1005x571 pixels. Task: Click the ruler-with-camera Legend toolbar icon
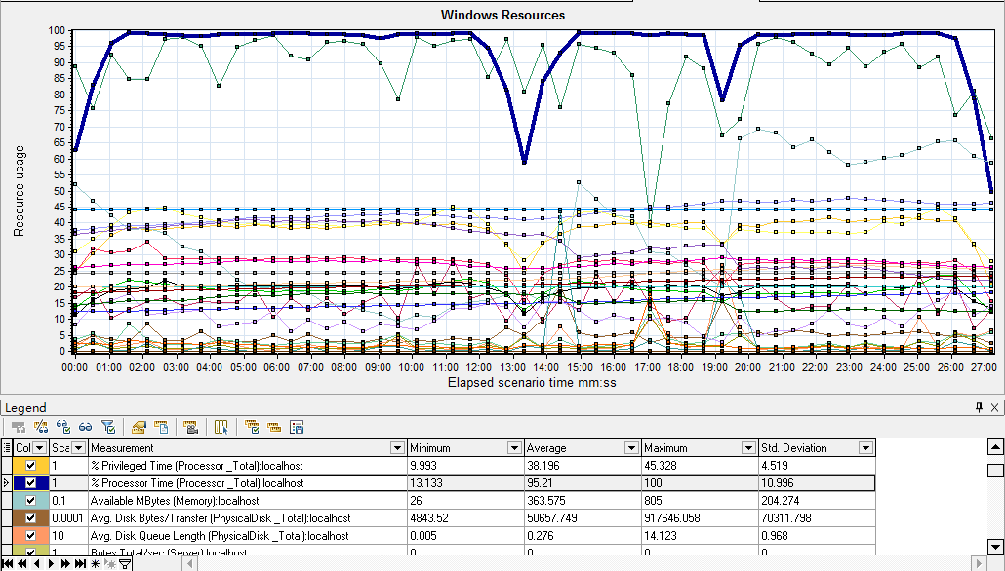click(190, 427)
